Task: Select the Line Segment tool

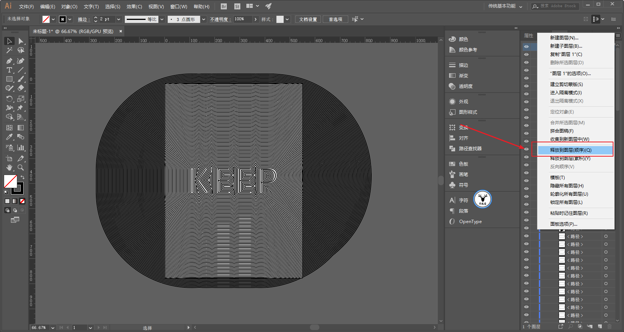Action: tap(21, 70)
